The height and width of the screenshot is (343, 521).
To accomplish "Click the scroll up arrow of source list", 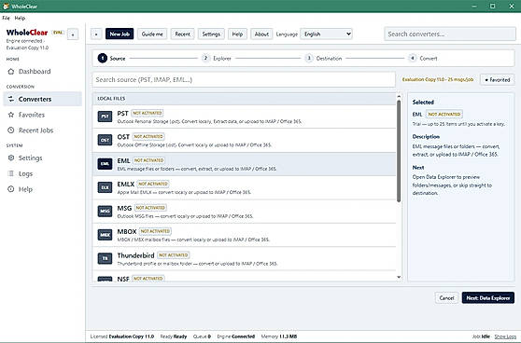I will tap(399, 96).
